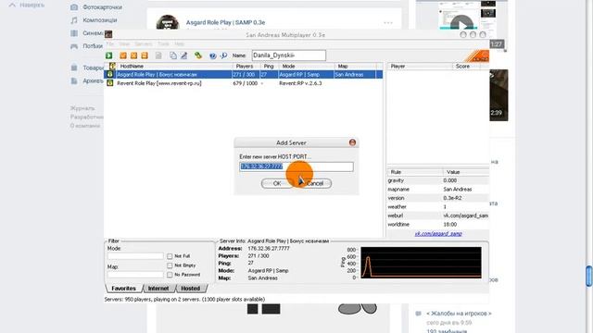Click the green Connect play icon
The height and width of the screenshot is (333, 593).
pos(109,55)
